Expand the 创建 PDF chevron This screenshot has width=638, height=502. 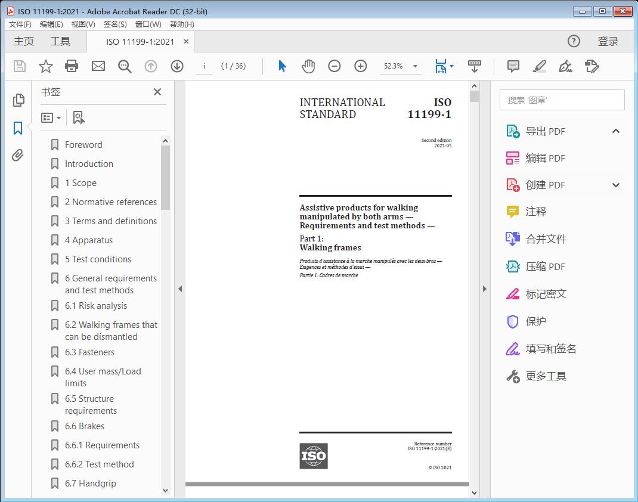point(616,185)
